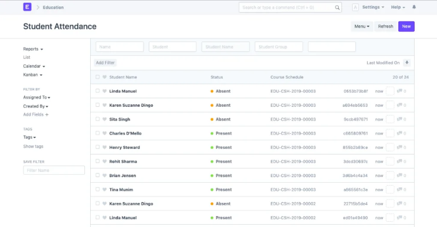This screenshot has height=227, width=437.
Task: Select Charles D'Mello row checkbox
Action: [x=97, y=133]
